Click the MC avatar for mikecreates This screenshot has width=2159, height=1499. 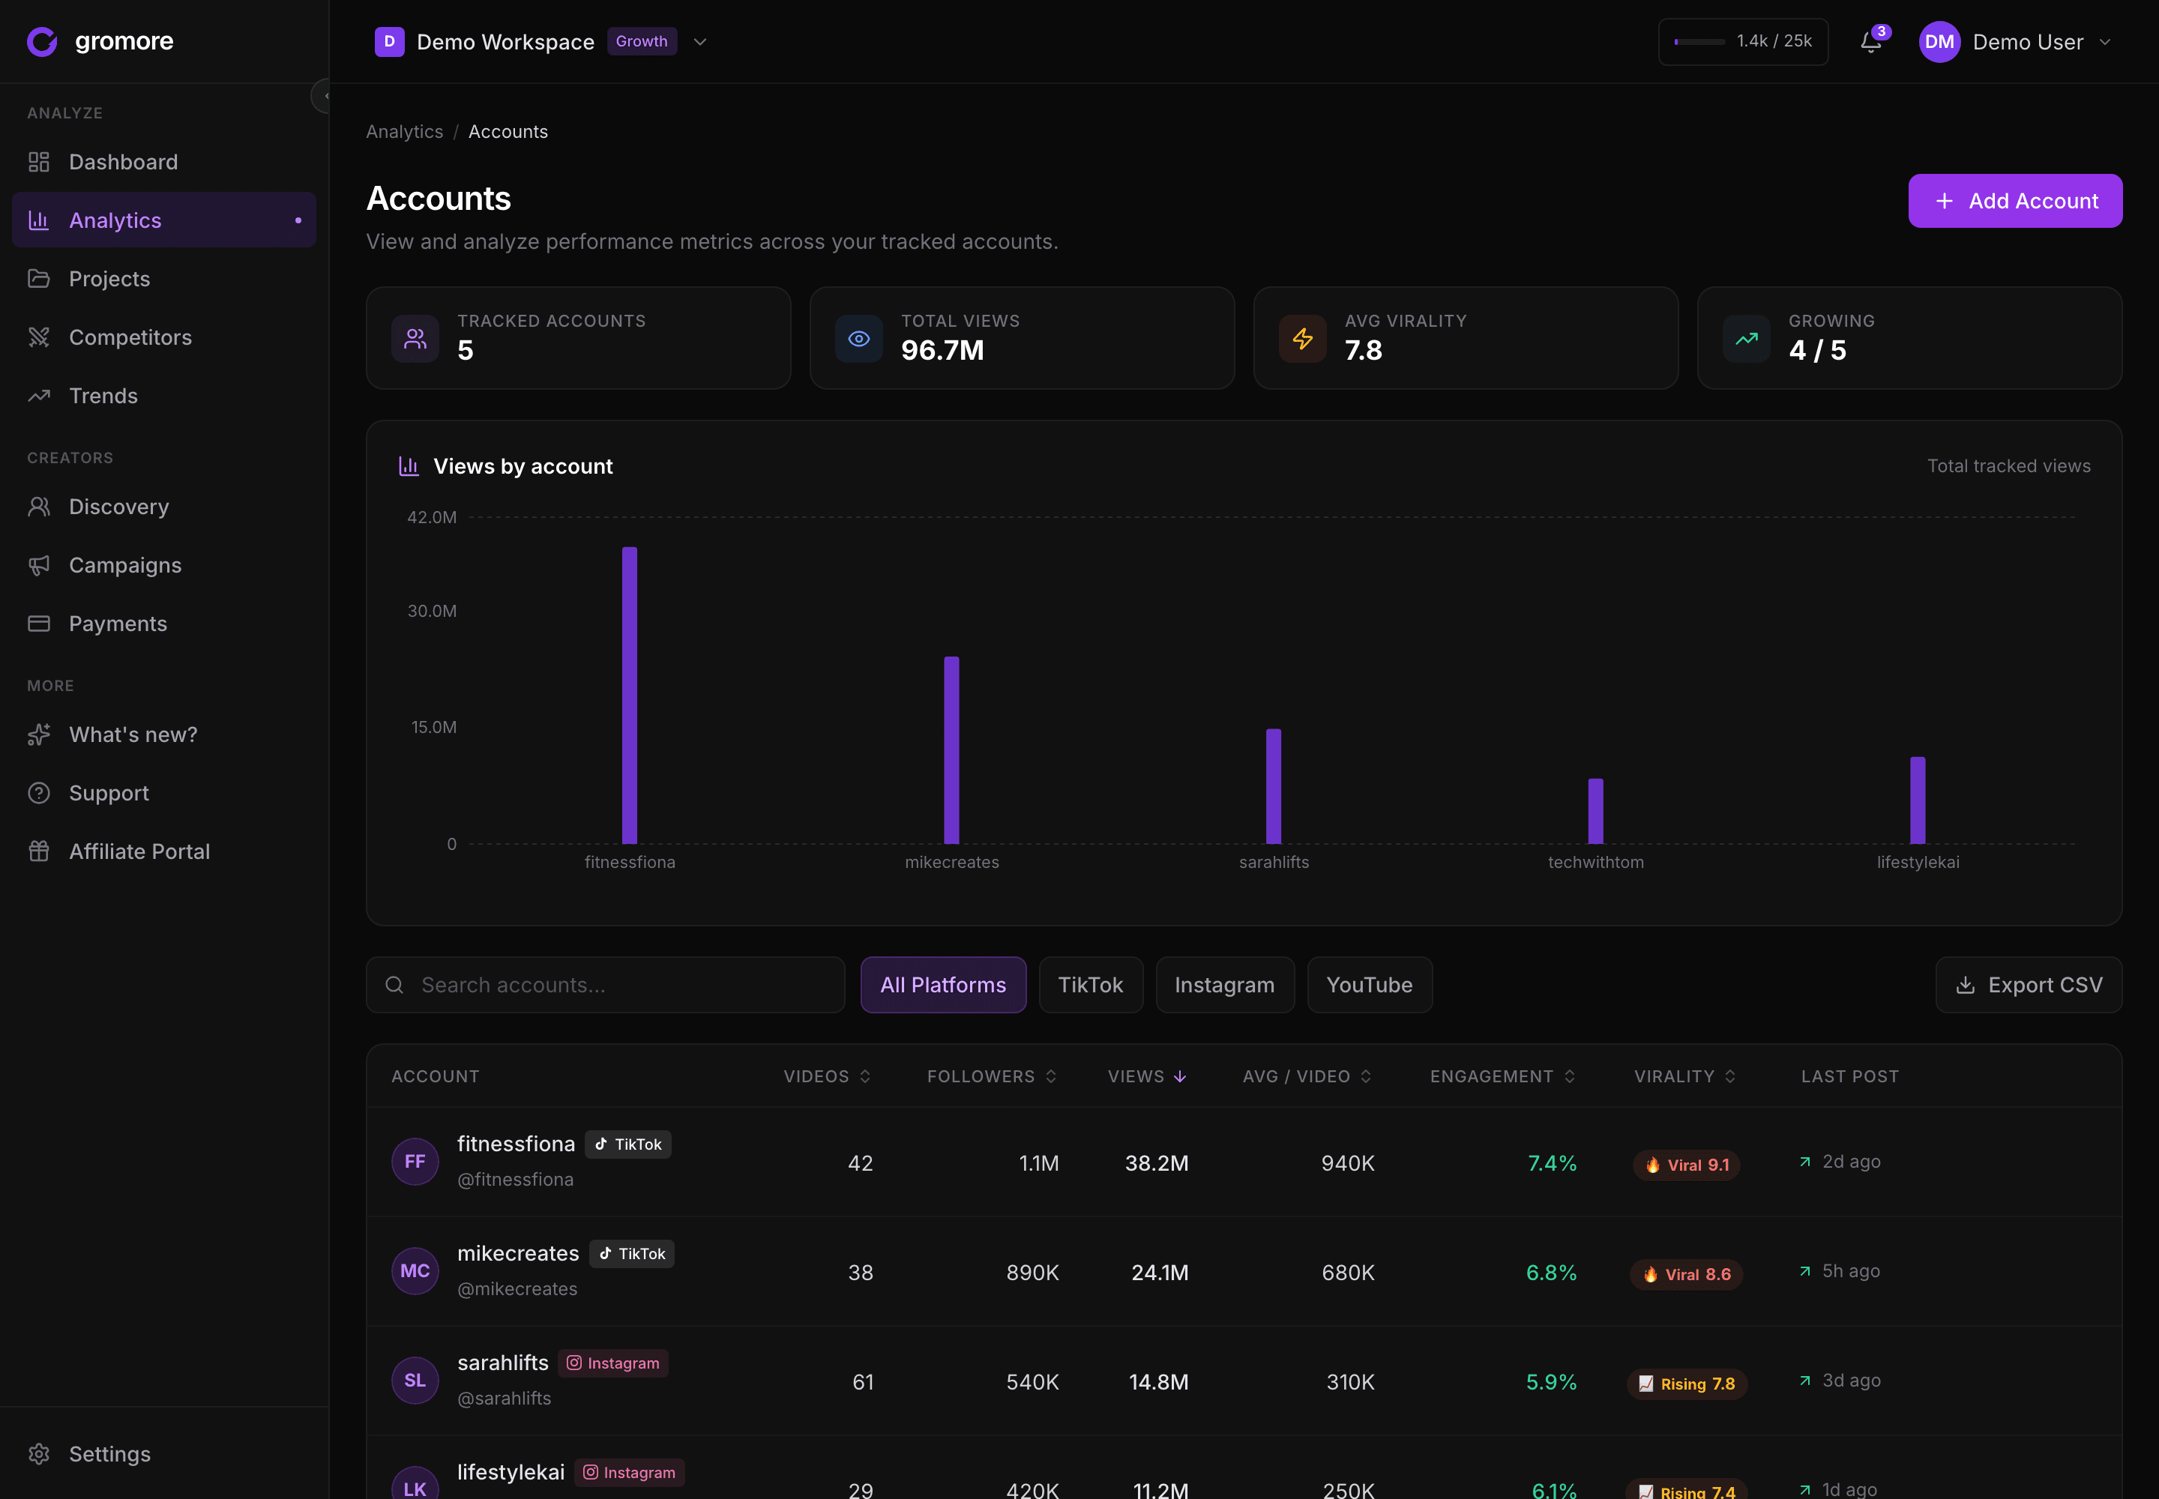point(415,1270)
